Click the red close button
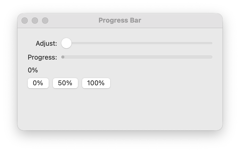 click(25, 20)
